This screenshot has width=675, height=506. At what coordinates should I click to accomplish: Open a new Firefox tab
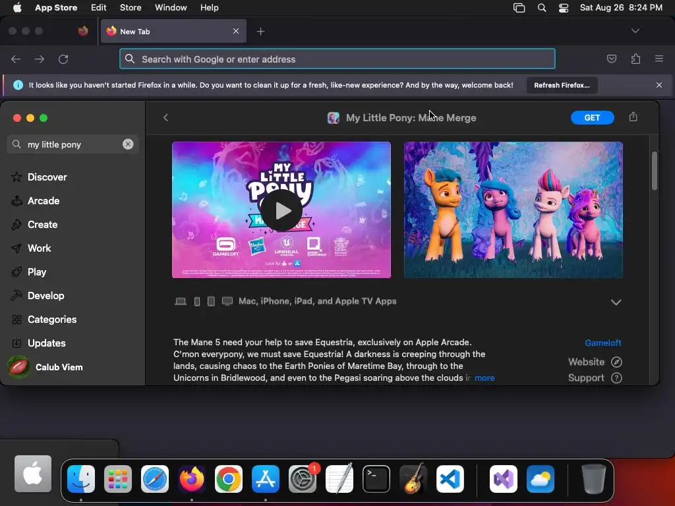pos(260,32)
